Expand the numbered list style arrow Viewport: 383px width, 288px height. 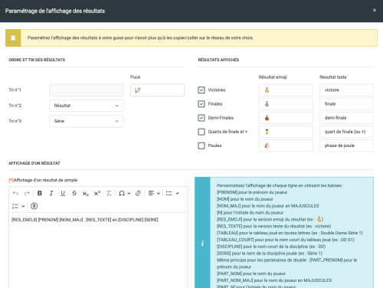tap(23, 206)
